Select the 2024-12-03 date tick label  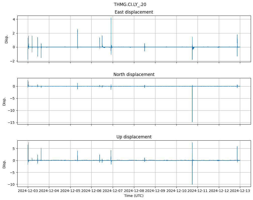28,191
